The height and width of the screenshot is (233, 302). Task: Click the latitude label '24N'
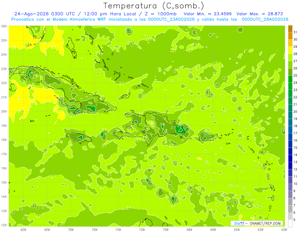[x=4, y=55]
